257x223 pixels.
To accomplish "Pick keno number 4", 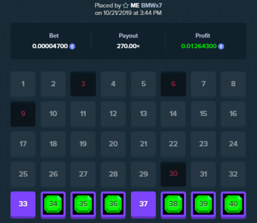I will tap(113, 84).
